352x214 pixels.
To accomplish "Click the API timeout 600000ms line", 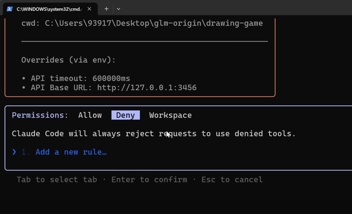I will pyautogui.click(x=80, y=78).
